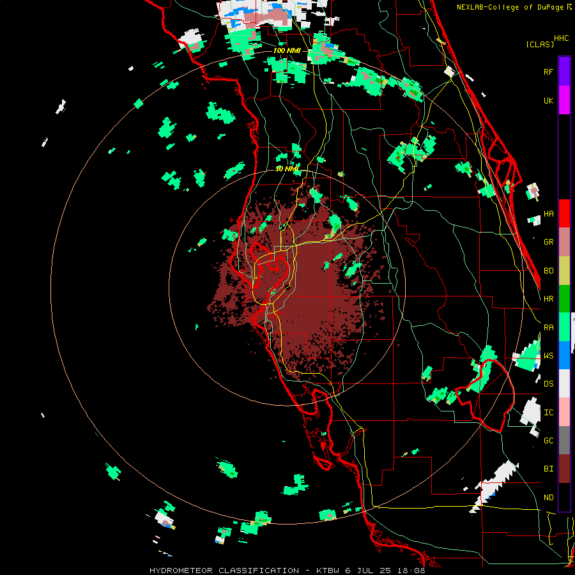
Task: Click the "50 NMI" range ring label
Action: (287, 169)
